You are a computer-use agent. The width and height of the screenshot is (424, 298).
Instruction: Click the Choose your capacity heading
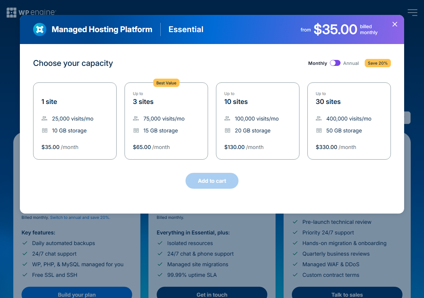click(73, 63)
